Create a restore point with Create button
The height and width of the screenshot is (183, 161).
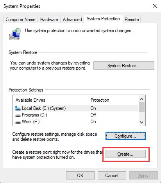(x=125, y=154)
